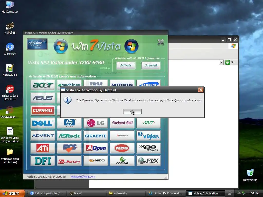
Task: Select MyPal 68 desktop icon
Action: [x=10, y=28]
